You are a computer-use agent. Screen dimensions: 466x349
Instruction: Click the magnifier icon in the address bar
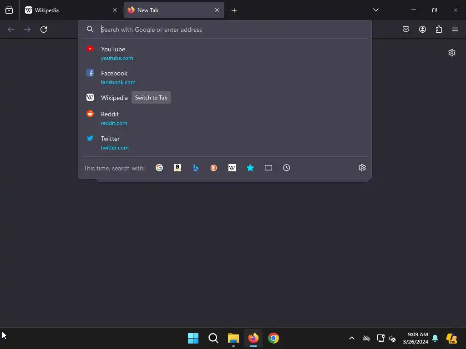click(x=90, y=29)
